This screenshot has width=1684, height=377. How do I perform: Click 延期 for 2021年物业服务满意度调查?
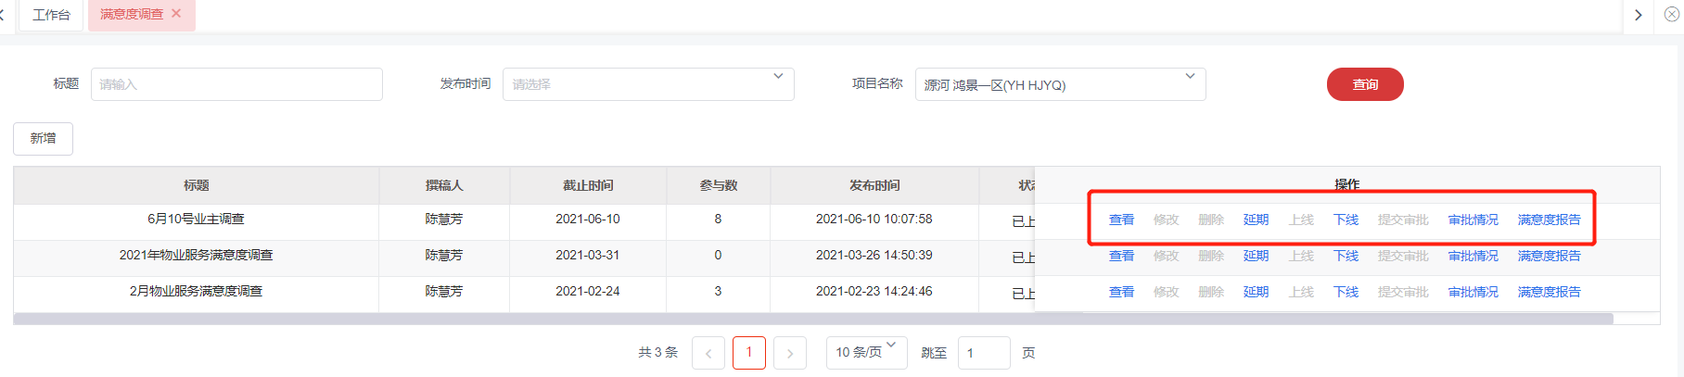1256,256
